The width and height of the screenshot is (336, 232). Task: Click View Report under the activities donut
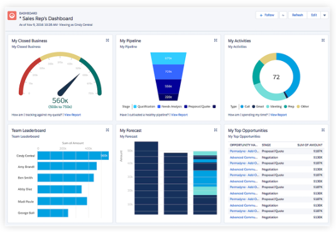tap(278, 115)
